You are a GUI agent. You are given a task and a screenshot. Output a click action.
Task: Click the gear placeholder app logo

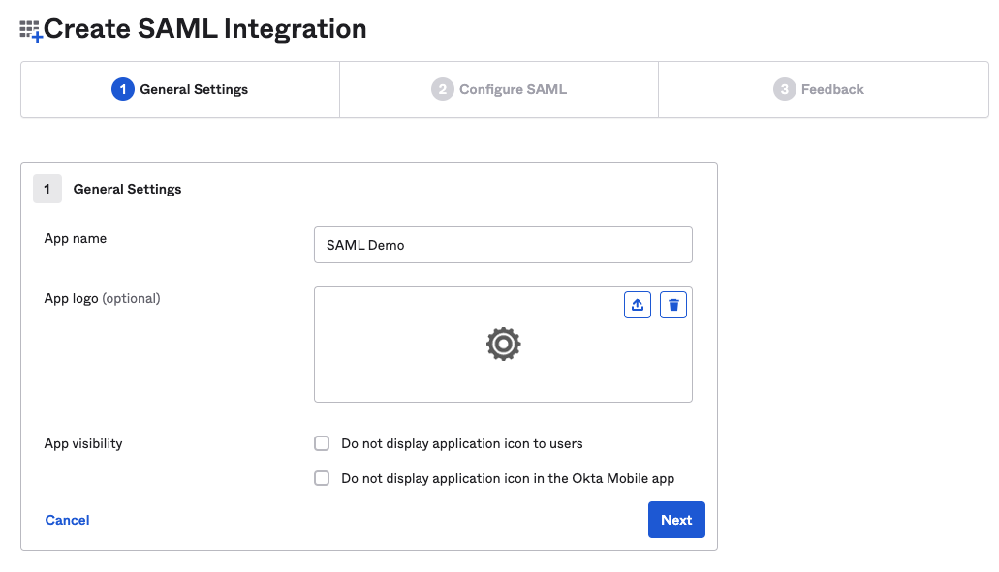coord(503,344)
